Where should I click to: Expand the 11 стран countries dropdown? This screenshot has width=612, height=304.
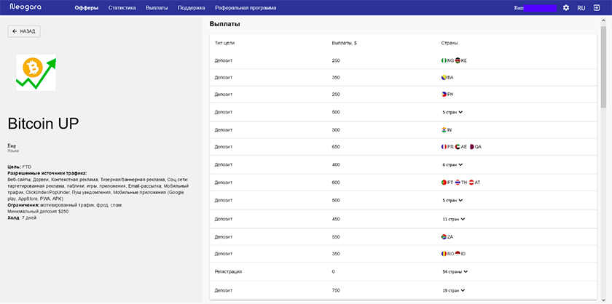[x=454, y=219]
